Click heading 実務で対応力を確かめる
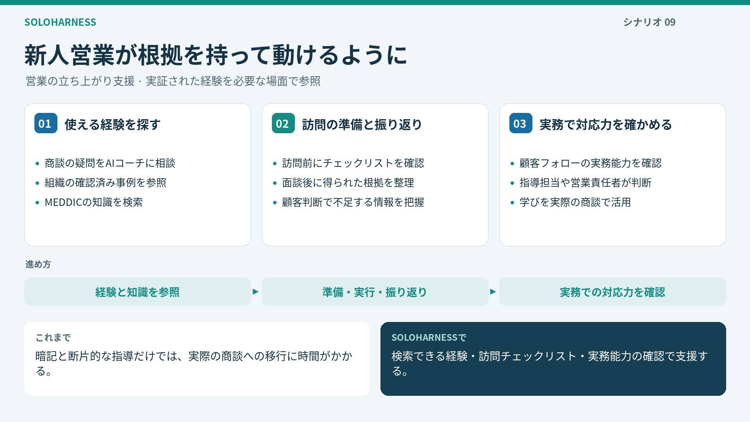 pyautogui.click(x=605, y=125)
